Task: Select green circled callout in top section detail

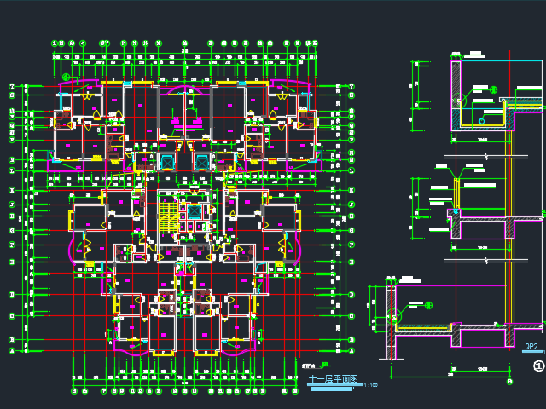Action: (x=493, y=89)
